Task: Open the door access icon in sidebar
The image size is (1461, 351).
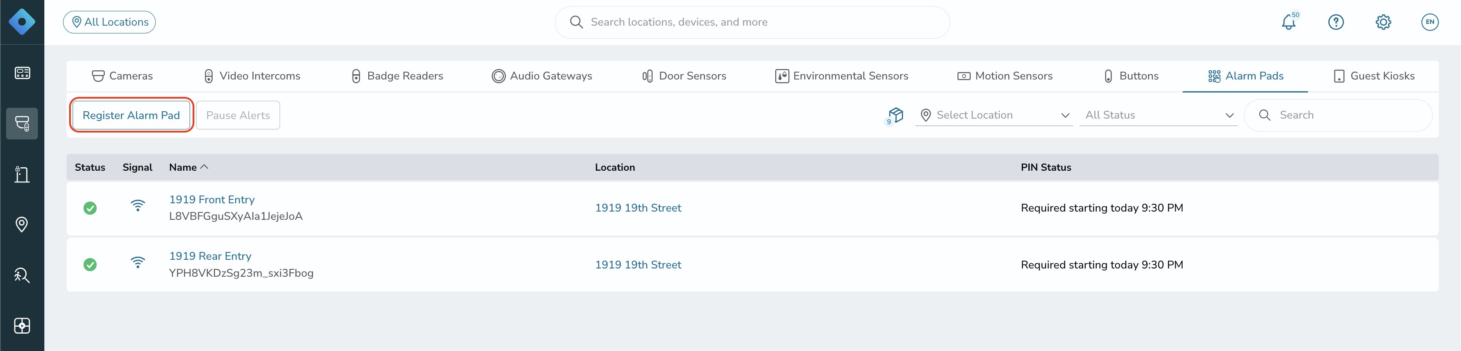Action: tap(22, 174)
